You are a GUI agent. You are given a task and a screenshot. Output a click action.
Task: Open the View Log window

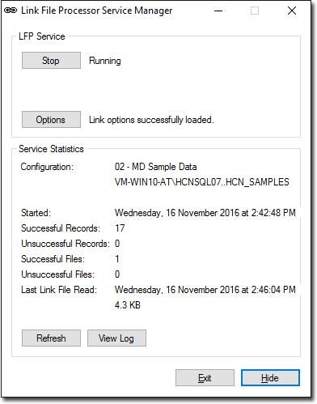tap(116, 338)
